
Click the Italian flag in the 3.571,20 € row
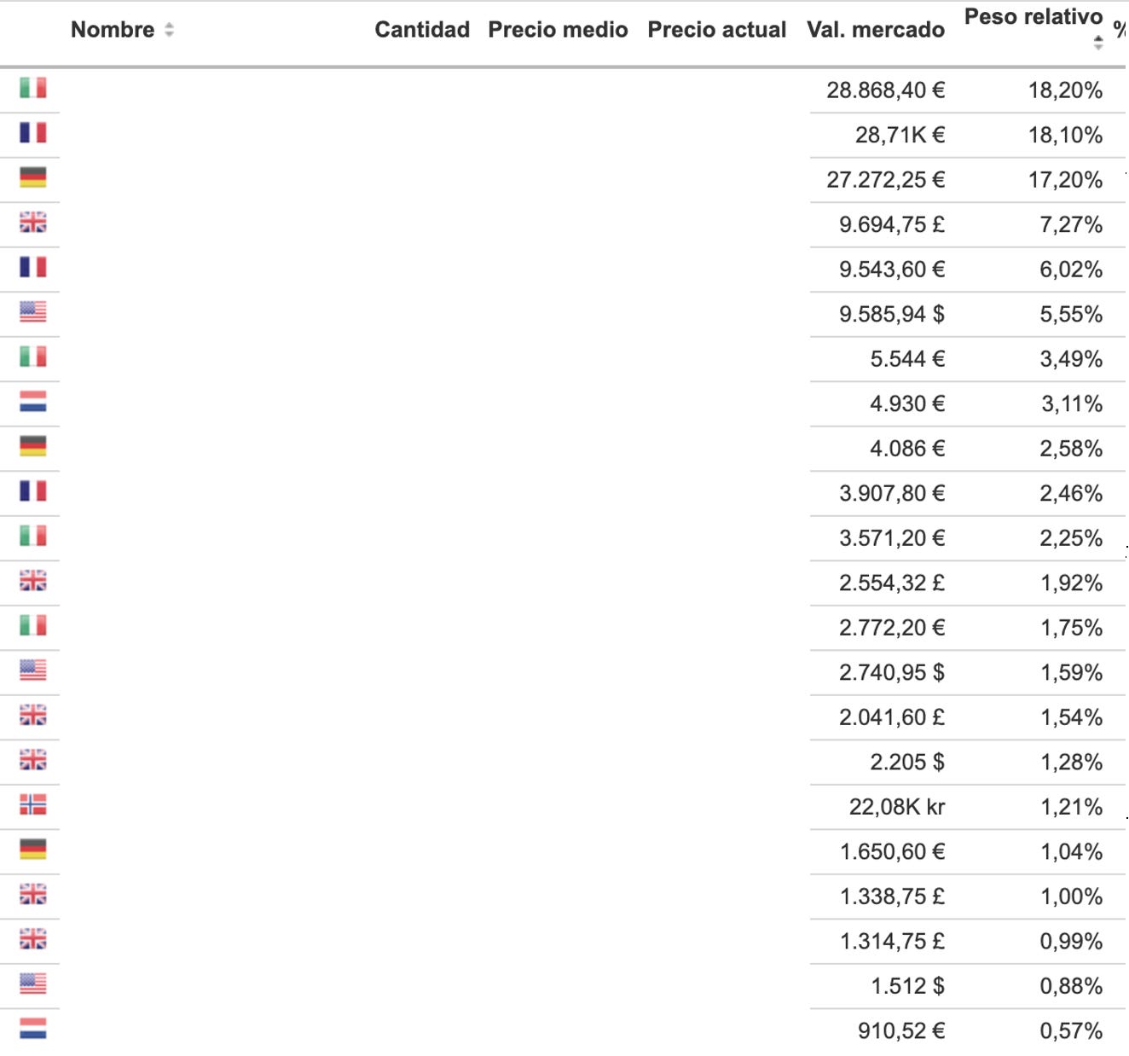33,536
